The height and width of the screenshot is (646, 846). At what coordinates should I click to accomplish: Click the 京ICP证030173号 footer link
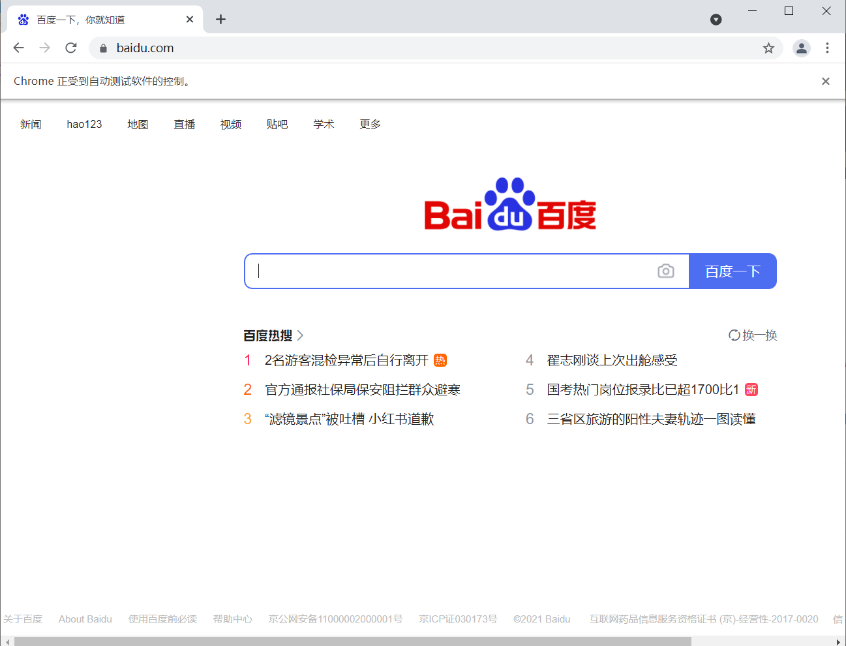tap(458, 619)
